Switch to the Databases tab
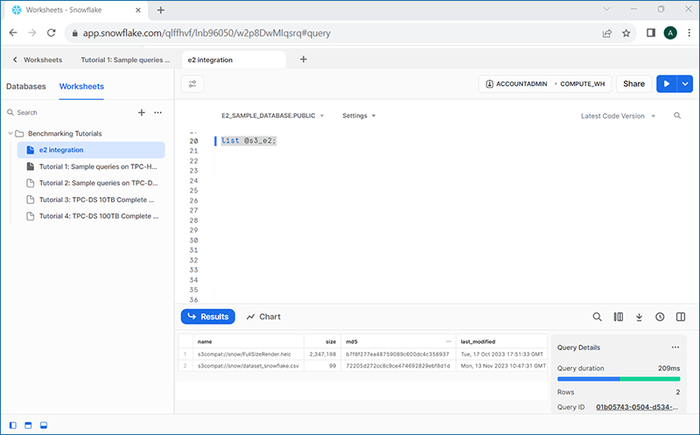Viewport: 700px width, 435px height. coord(26,86)
